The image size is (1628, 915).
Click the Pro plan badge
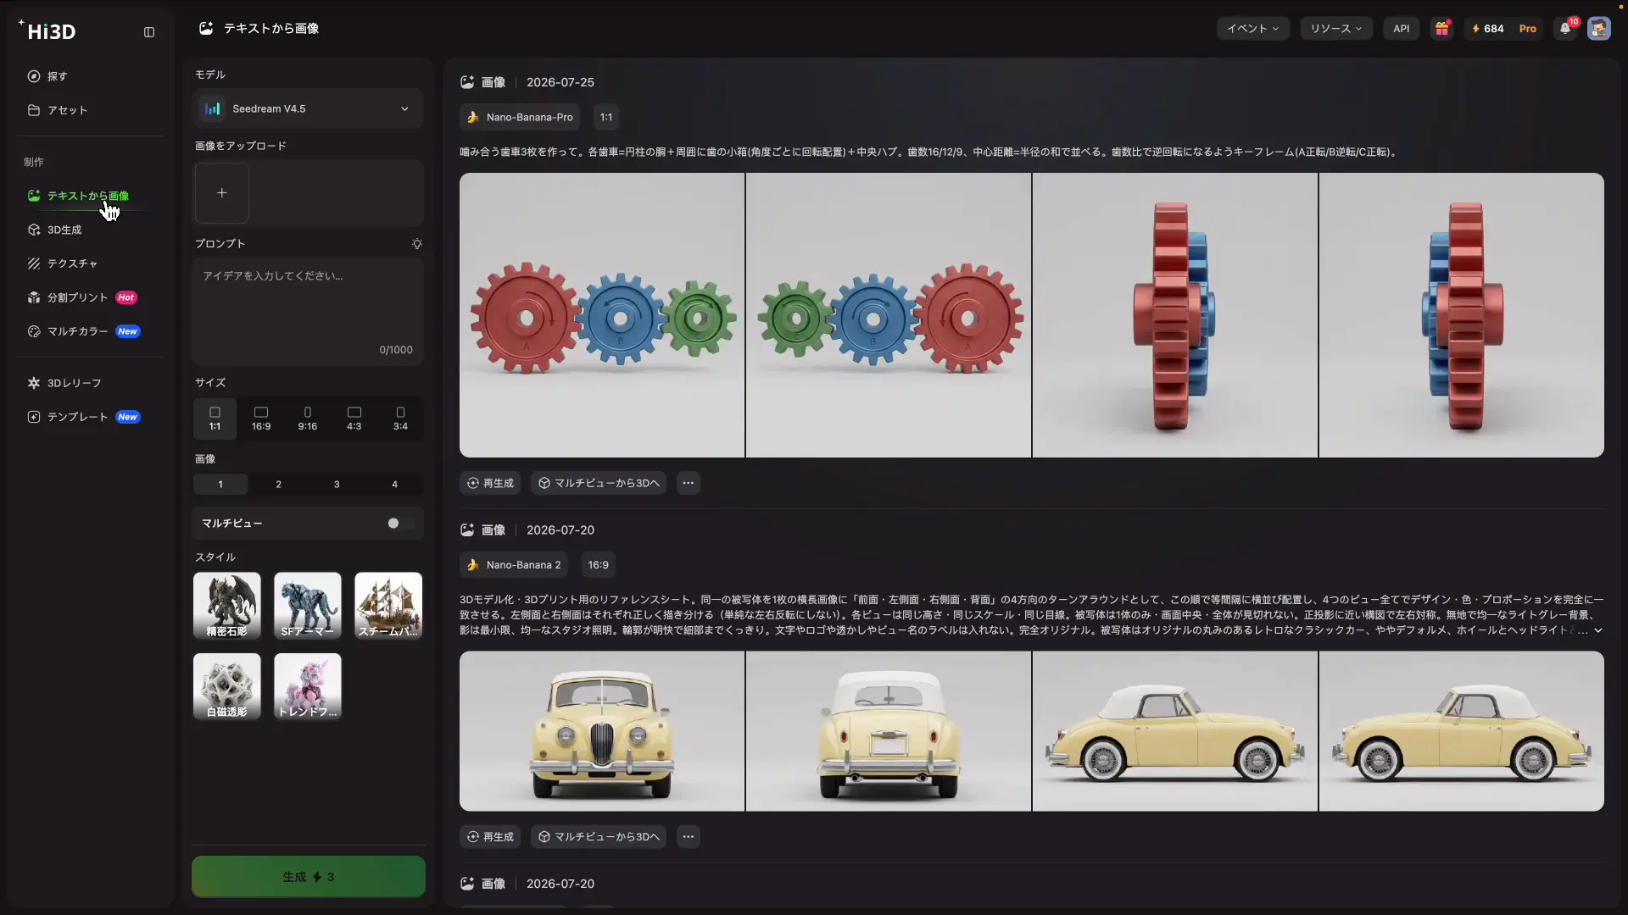pyautogui.click(x=1528, y=29)
